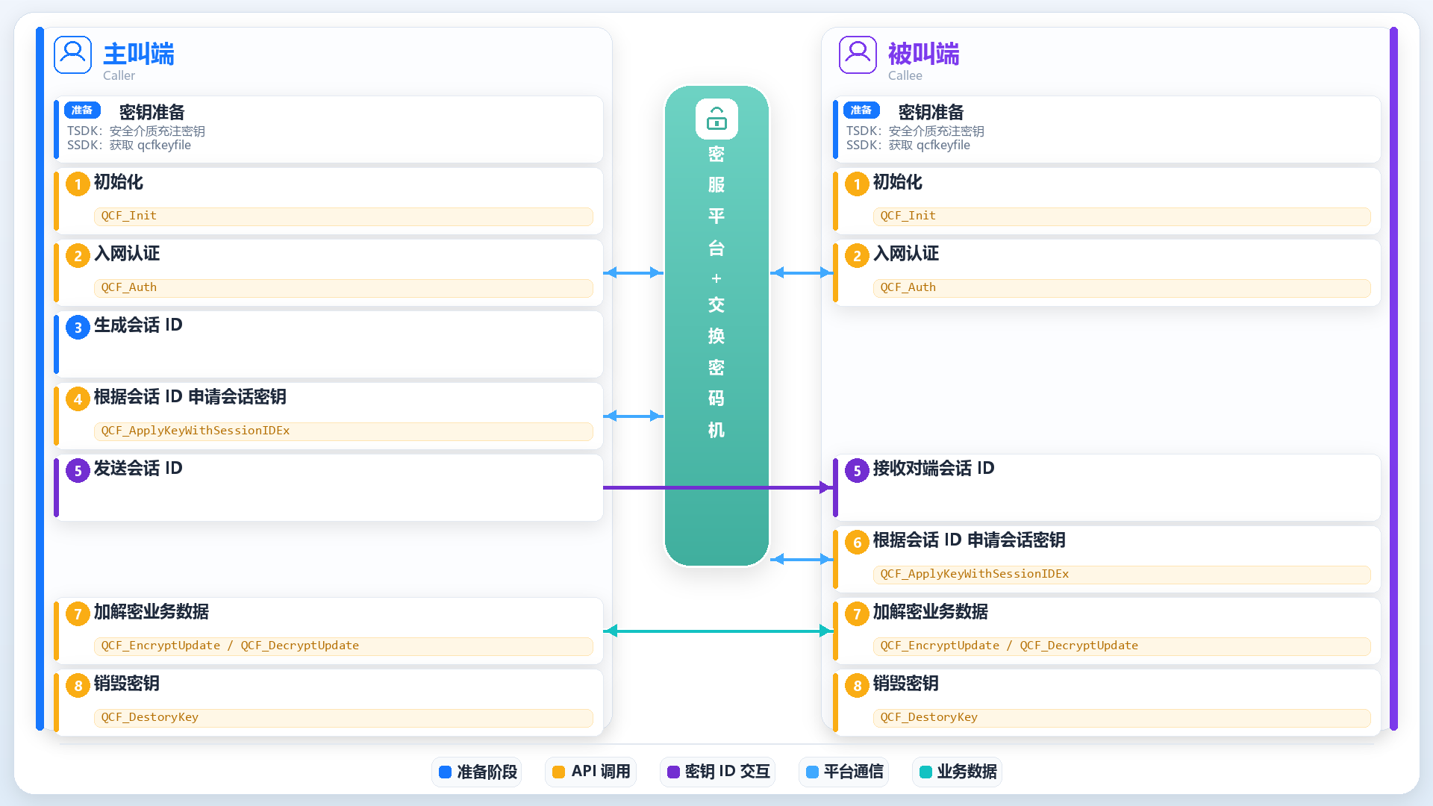Screen dimensions: 1433x806
Task: Click Caller 'TSDK: 安全介质充注密钥' line
Action: coord(136,131)
